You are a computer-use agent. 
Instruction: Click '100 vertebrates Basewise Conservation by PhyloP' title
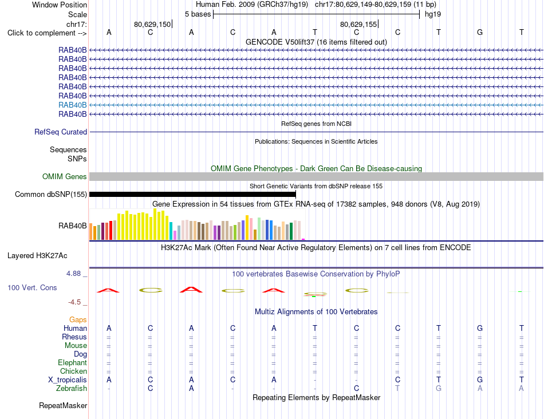pyautogui.click(x=316, y=274)
